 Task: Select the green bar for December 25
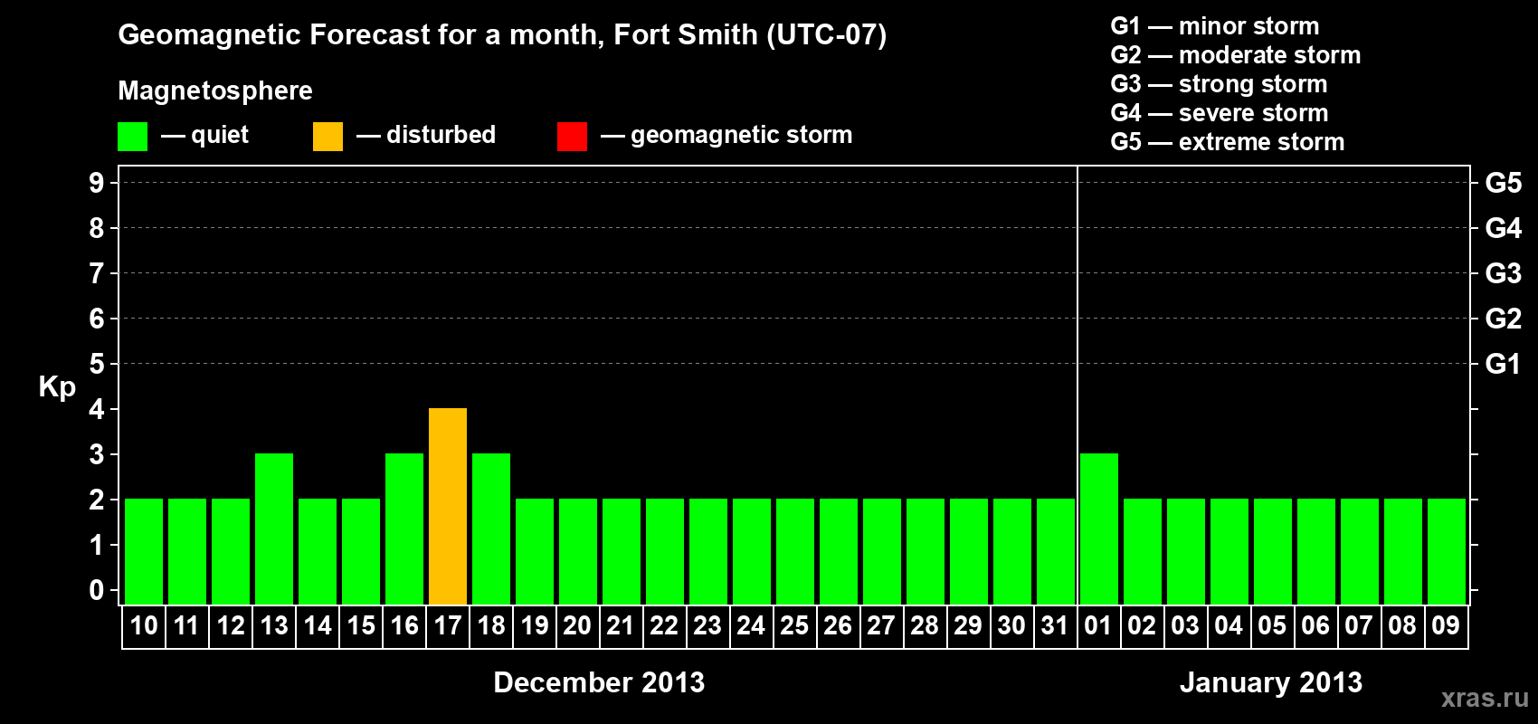[795, 551]
